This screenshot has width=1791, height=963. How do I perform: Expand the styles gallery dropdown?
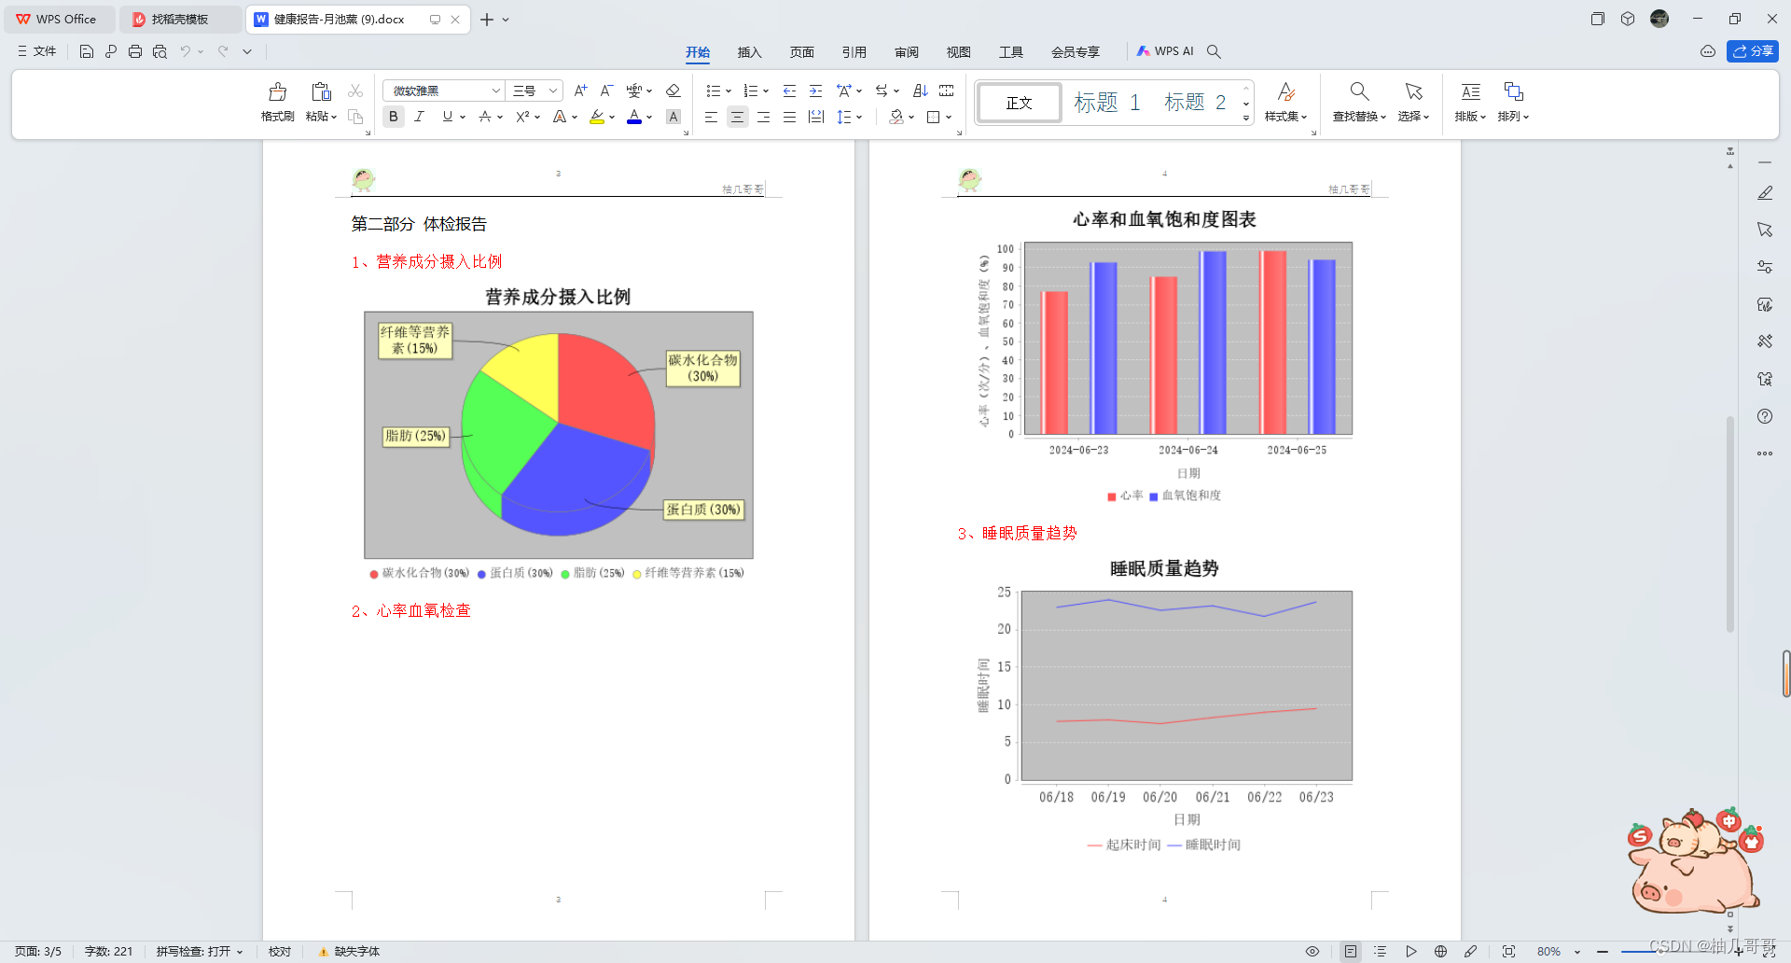[1246, 119]
